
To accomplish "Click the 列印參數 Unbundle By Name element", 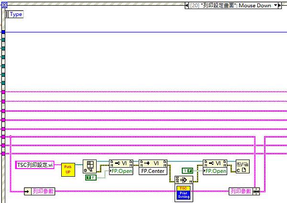I will click(40, 192).
